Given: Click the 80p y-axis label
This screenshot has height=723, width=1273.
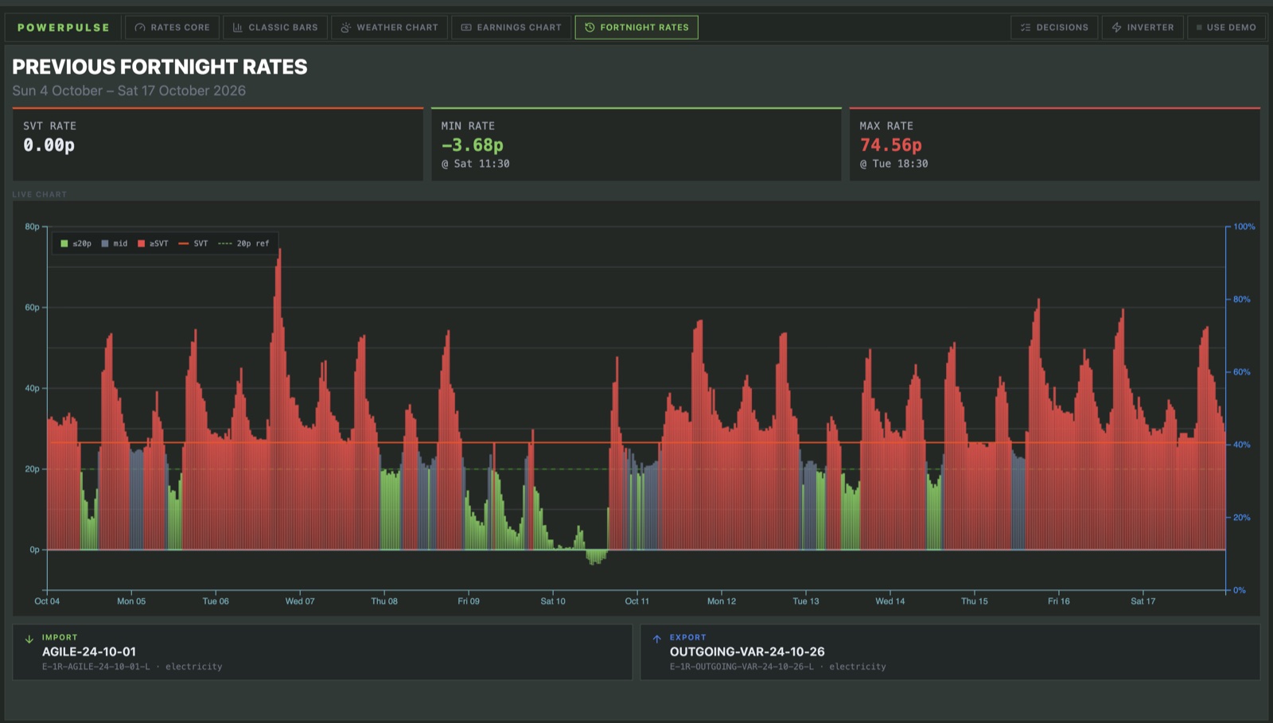Looking at the screenshot, I should (32, 227).
